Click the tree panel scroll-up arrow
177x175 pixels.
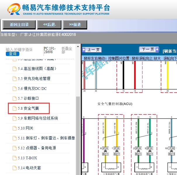point(78,46)
